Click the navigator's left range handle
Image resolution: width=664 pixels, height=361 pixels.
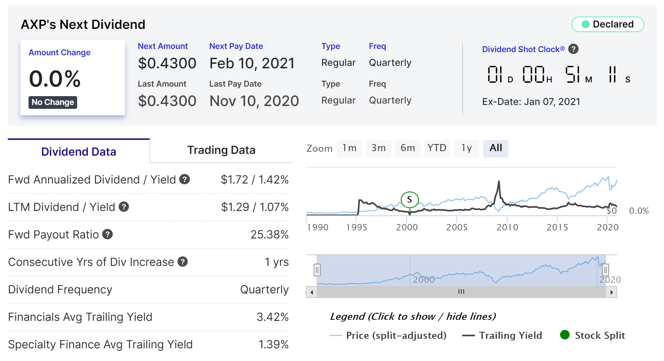[317, 270]
